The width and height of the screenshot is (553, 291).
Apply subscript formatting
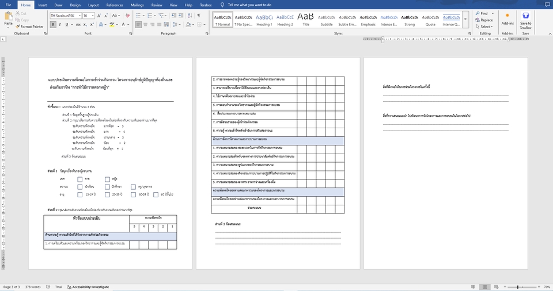86,24
